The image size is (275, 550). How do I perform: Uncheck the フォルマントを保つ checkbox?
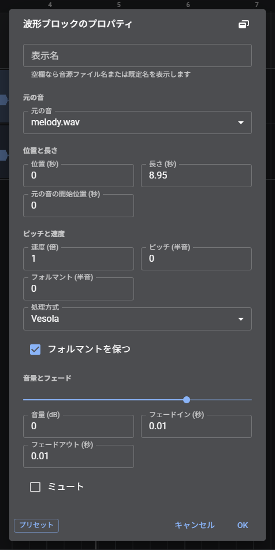click(x=35, y=350)
